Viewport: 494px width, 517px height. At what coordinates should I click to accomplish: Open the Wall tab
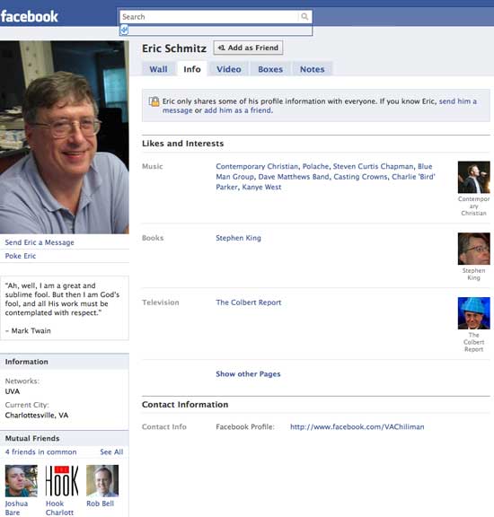coord(158,69)
